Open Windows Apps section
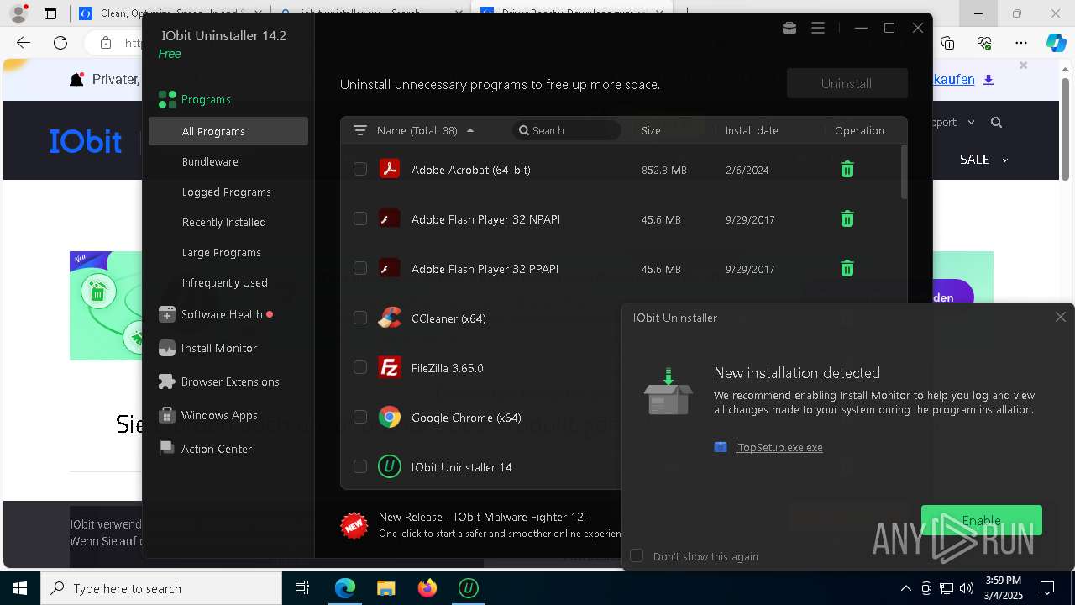 [218, 415]
